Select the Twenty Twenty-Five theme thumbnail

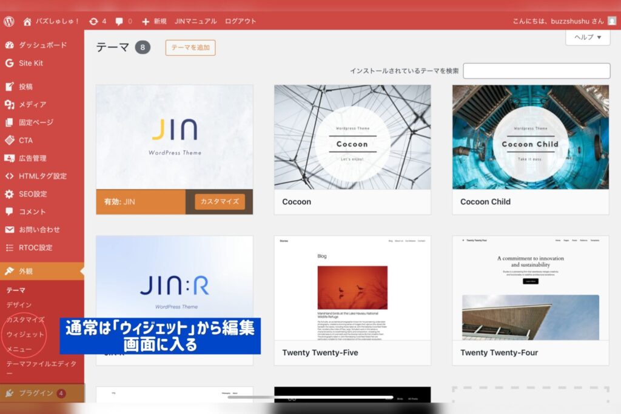tap(352, 288)
